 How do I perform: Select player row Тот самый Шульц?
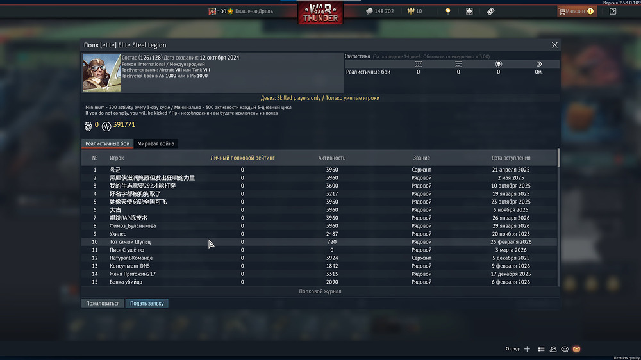(319, 242)
